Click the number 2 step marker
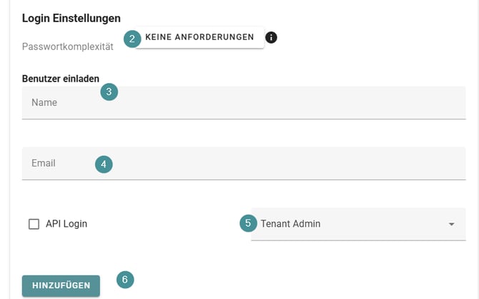This screenshot has width=479, height=299. (132, 39)
